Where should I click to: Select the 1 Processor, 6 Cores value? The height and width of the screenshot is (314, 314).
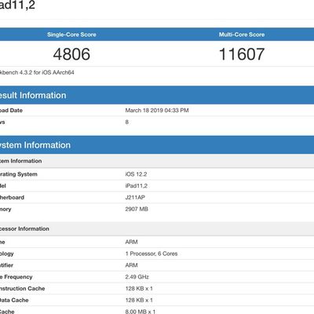152,254
